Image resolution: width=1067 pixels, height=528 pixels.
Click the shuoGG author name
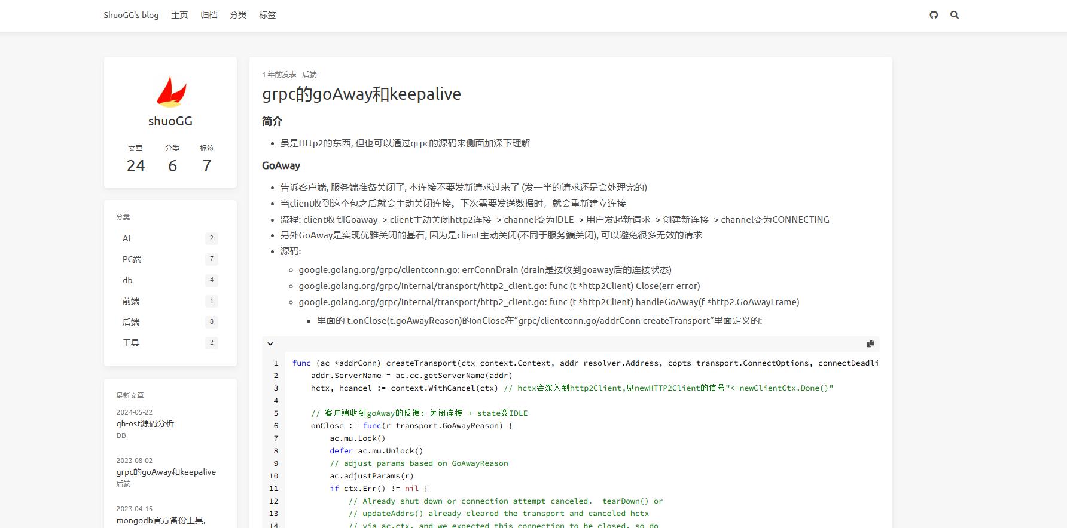(x=170, y=121)
